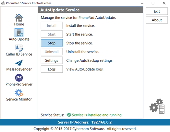Click 'Uninstall the service.' description

(x=83, y=52)
